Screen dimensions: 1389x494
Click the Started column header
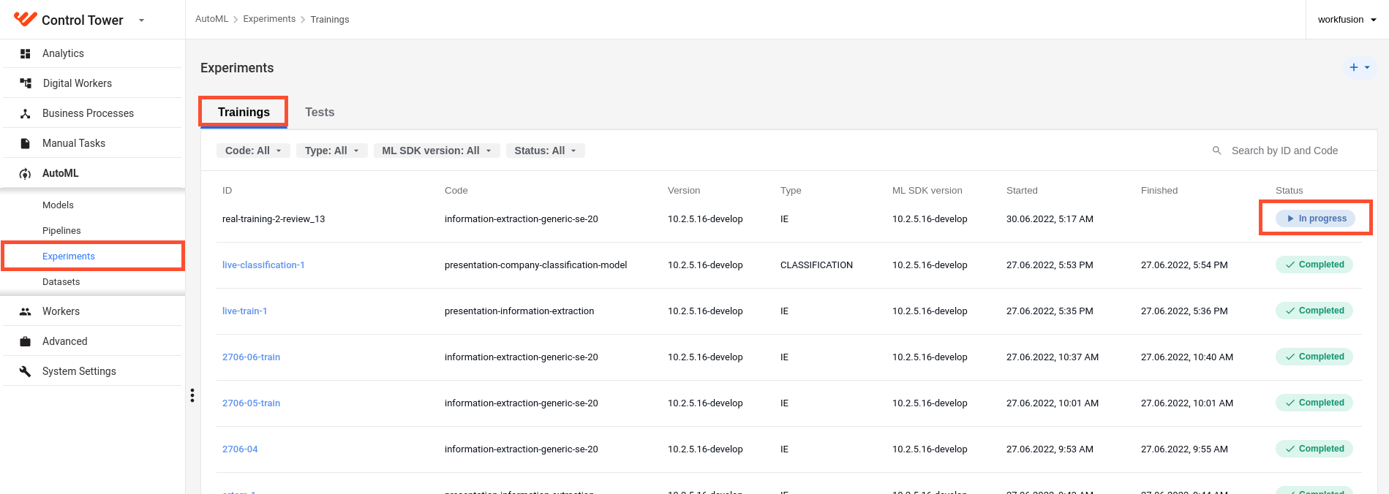point(1022,191)
